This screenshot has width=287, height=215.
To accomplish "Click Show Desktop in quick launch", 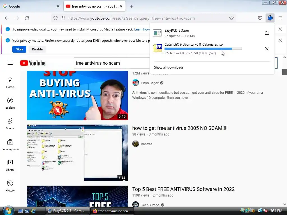I will coord(20,211).
